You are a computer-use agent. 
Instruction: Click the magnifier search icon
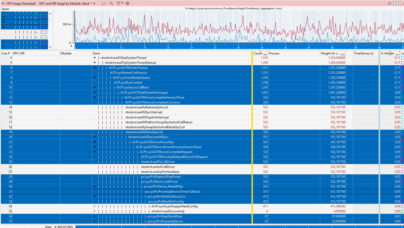coord(111,3)
